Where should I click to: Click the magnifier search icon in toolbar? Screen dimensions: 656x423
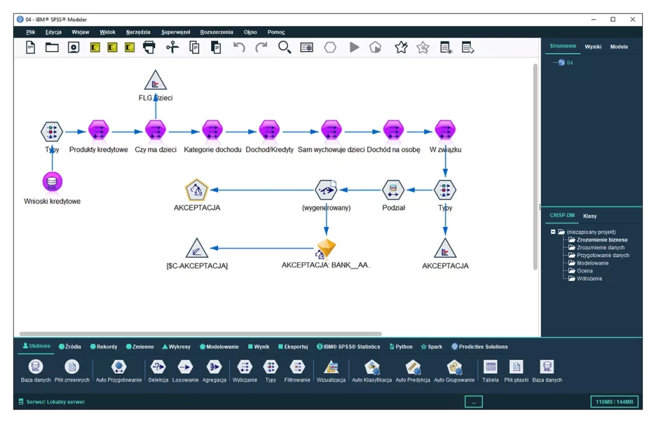(x=284, y=47)
